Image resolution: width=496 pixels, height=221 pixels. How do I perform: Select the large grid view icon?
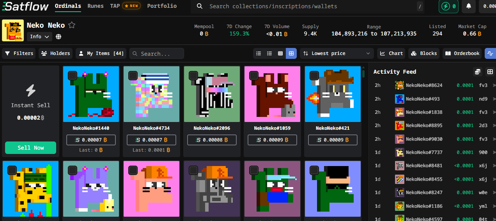click(291, 53)
